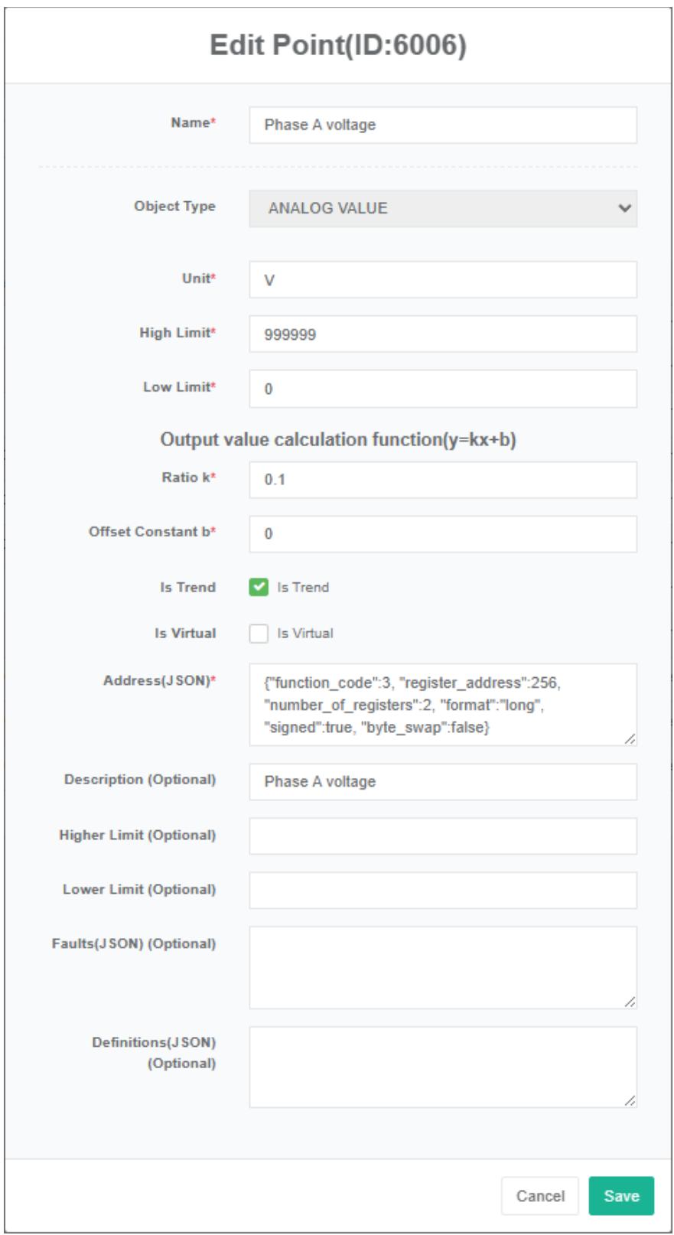Viewport: 674px width, 1235px height.
Task: Click the Name input field
Action: click(442, 125)
